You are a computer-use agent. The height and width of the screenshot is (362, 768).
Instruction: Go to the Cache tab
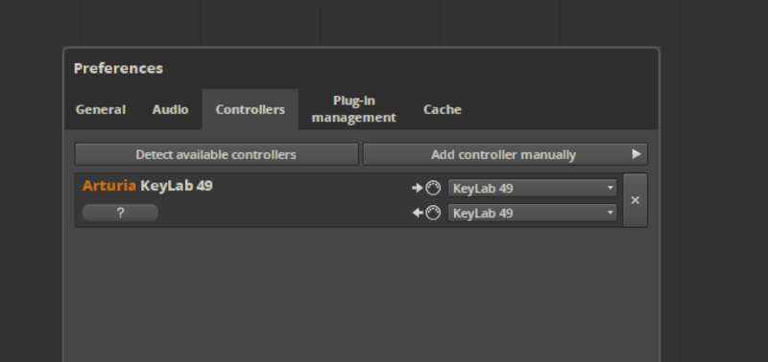tap(443, 109)
